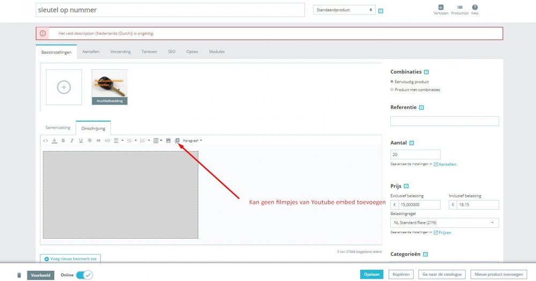This screenshot has width=536, height=281.
Task: Click Voeg nieuw kenmerk toe button
Action: pyautogui.click(x=70, y=259)
